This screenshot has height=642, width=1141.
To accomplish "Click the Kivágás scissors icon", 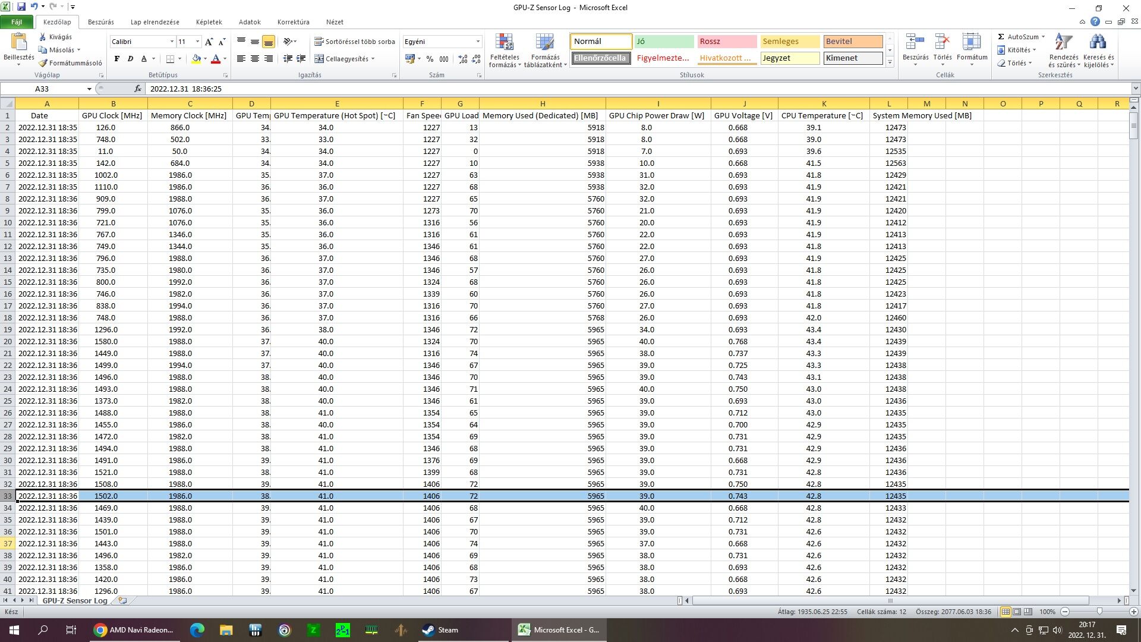I will [x=42, y=37].
